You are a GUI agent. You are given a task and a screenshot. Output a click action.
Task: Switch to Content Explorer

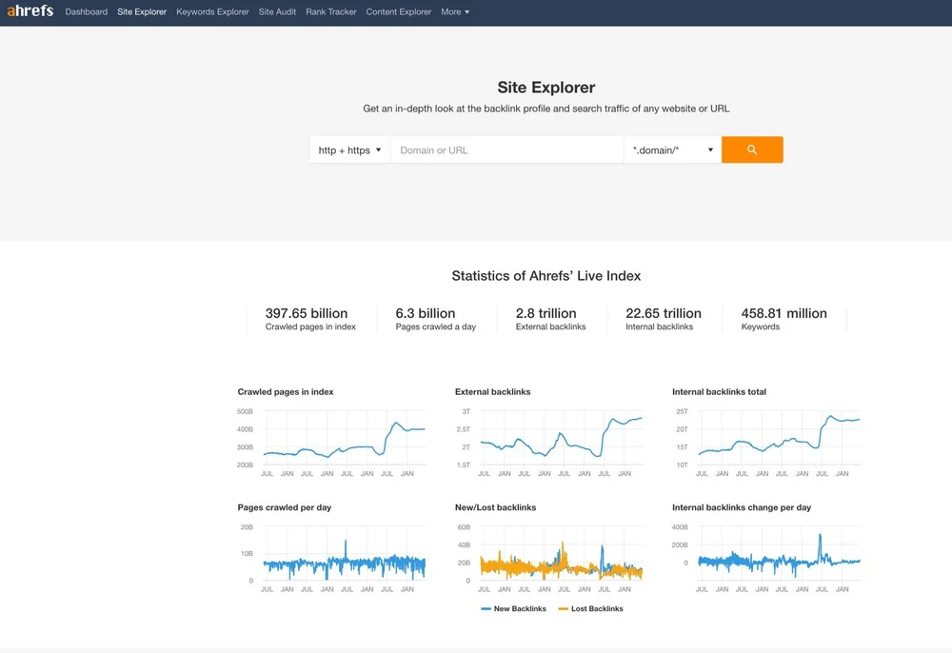(398, 11)
